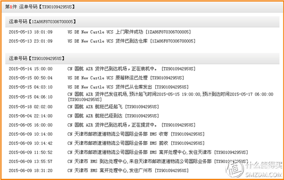Select the 航班已经到达 entry
284x180 pixels.
point(113,116)
